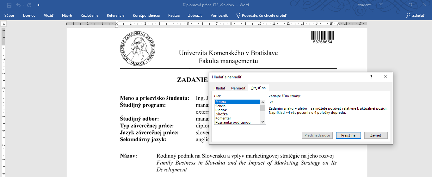Pick Komentár in the Cieľ list
The height and width of the screenshot is (177, 432).
(x=237, y=118)
